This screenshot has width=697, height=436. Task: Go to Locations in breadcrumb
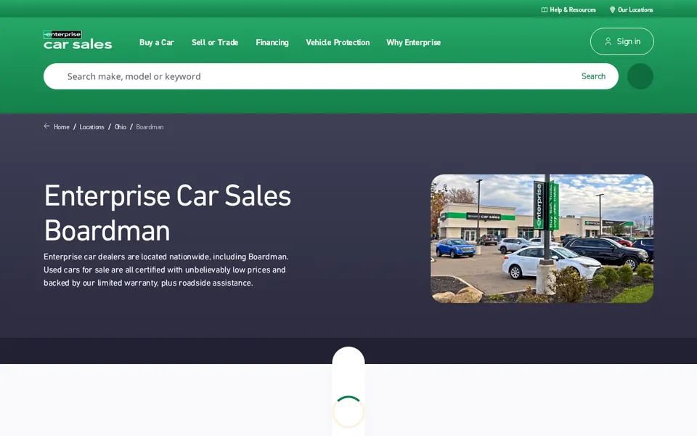[91, 126]
